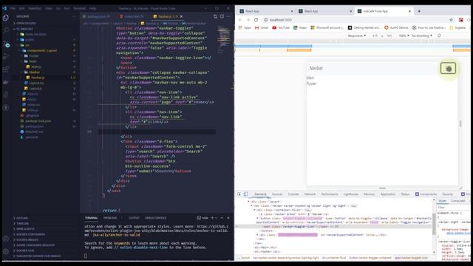Bookmark this page with the star icon
This screenshot has width=473, height=266.
451,20
